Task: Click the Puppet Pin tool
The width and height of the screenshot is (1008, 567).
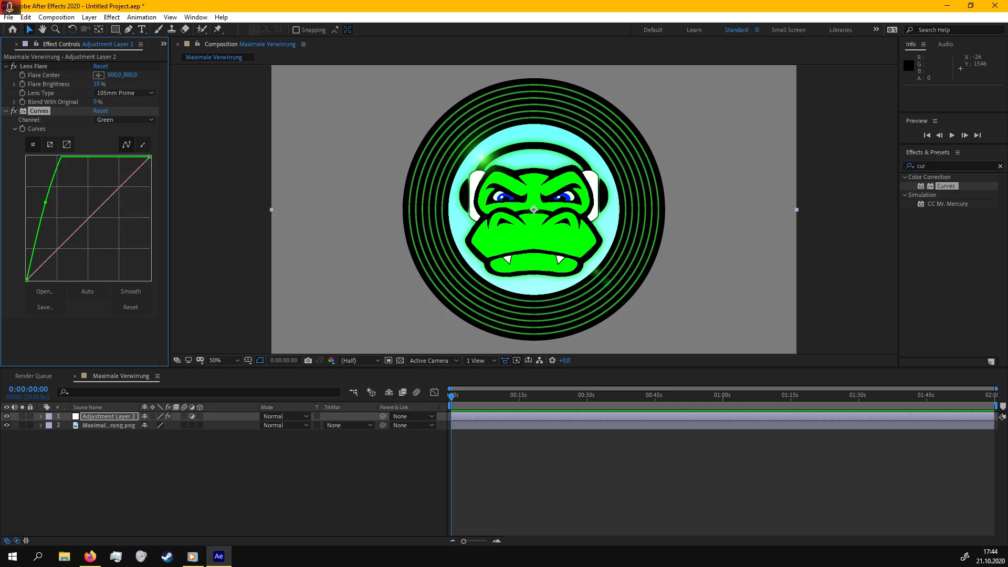Action: (x=218, y=29)
